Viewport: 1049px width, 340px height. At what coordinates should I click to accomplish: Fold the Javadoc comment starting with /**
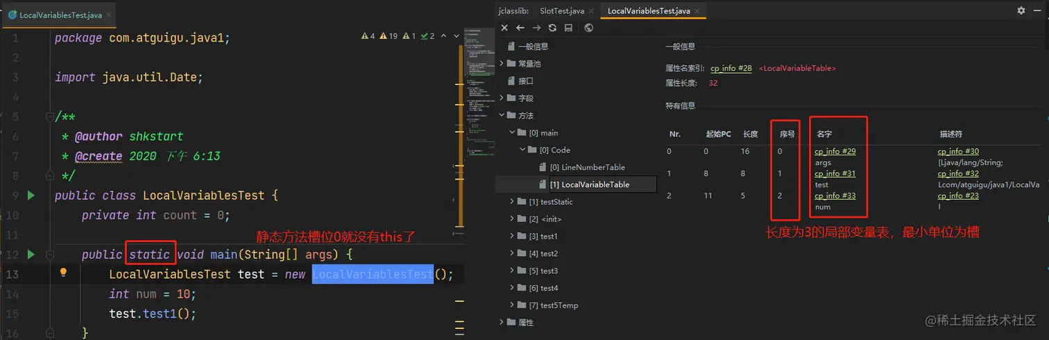(49, 117)
